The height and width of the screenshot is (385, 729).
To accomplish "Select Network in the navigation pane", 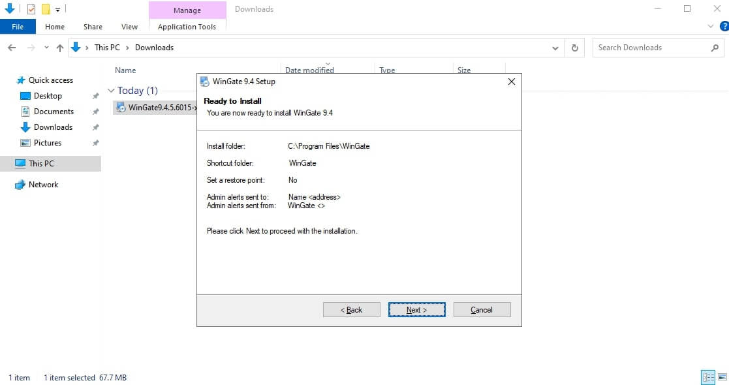I will 43,185.
